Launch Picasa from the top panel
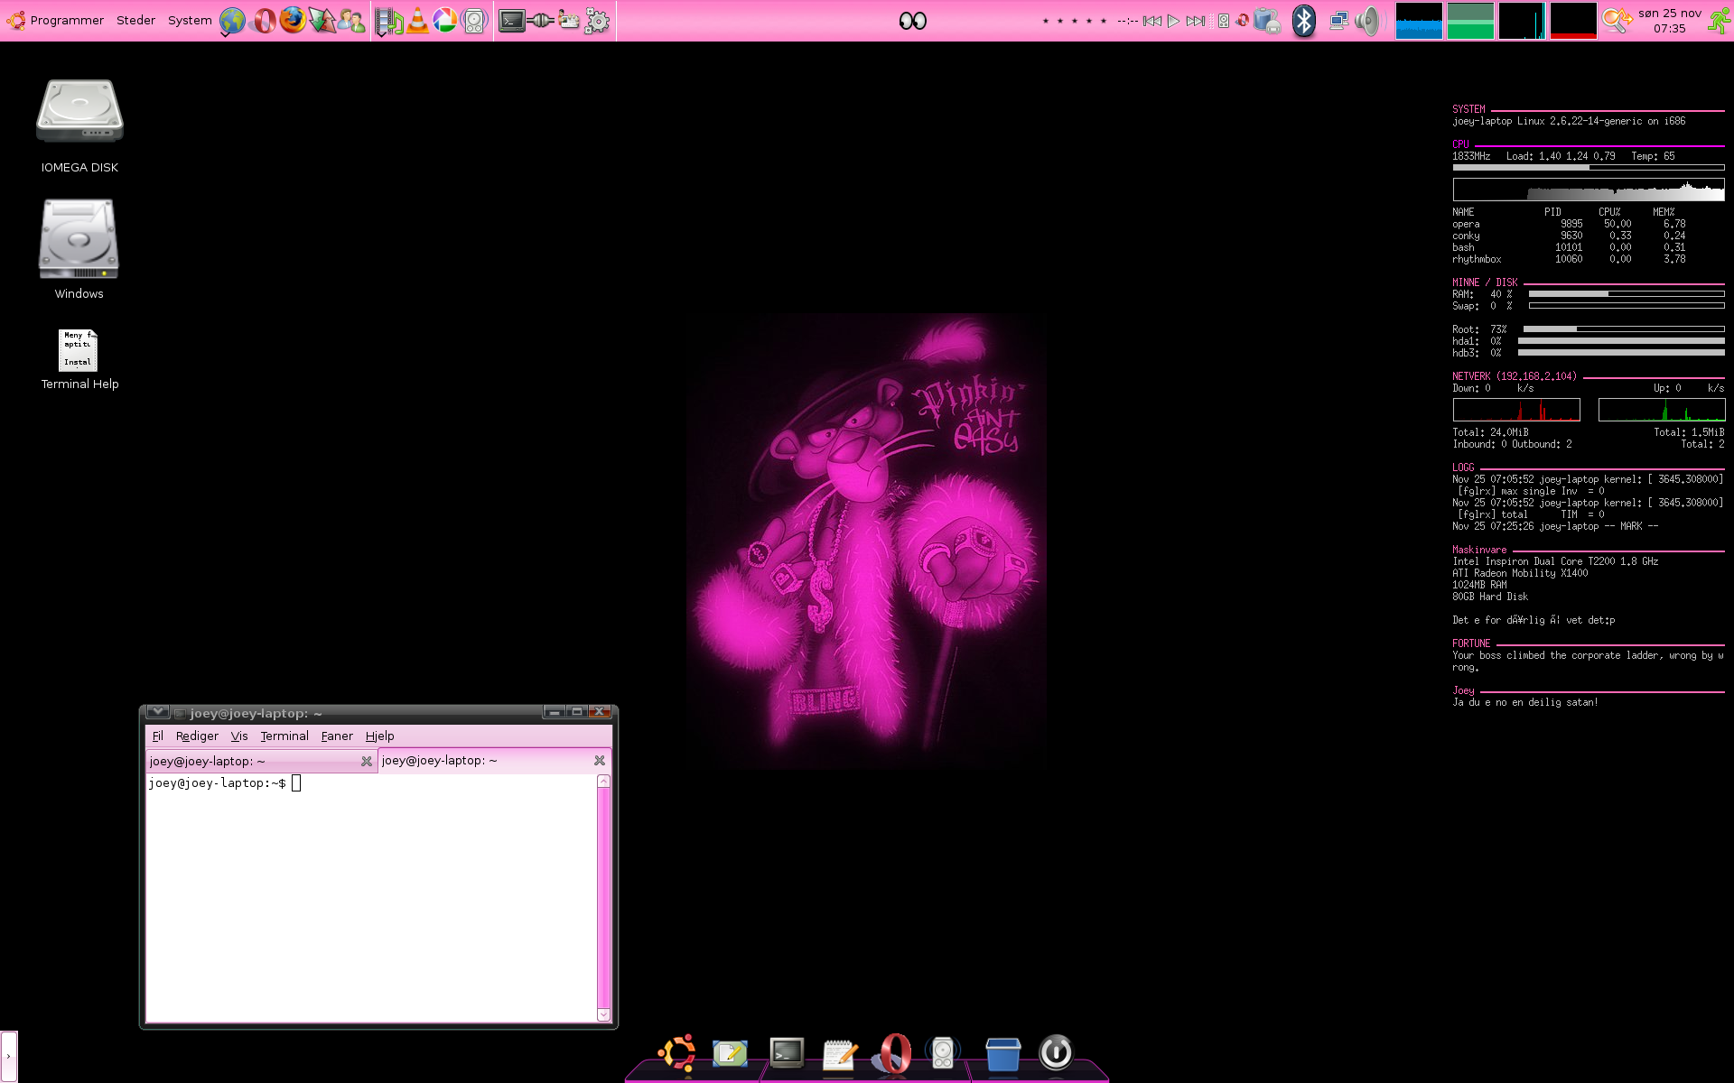This screenshot has height=1083, width=1734. [445, 20]
